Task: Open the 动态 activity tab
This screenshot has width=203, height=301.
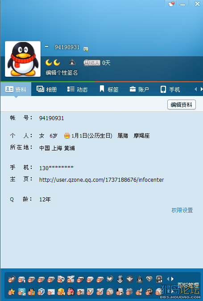Action: coord(78,89)
